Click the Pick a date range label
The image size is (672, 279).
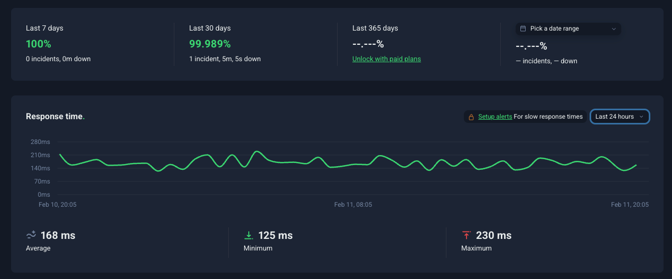pos(554,28)
